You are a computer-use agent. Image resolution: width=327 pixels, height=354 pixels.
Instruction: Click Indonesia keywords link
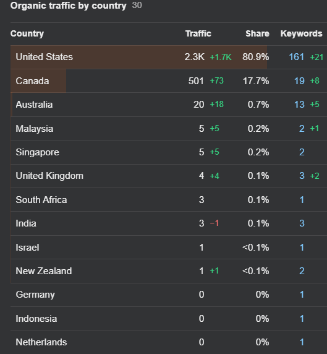pyautogui.click(x=302, y=319)
